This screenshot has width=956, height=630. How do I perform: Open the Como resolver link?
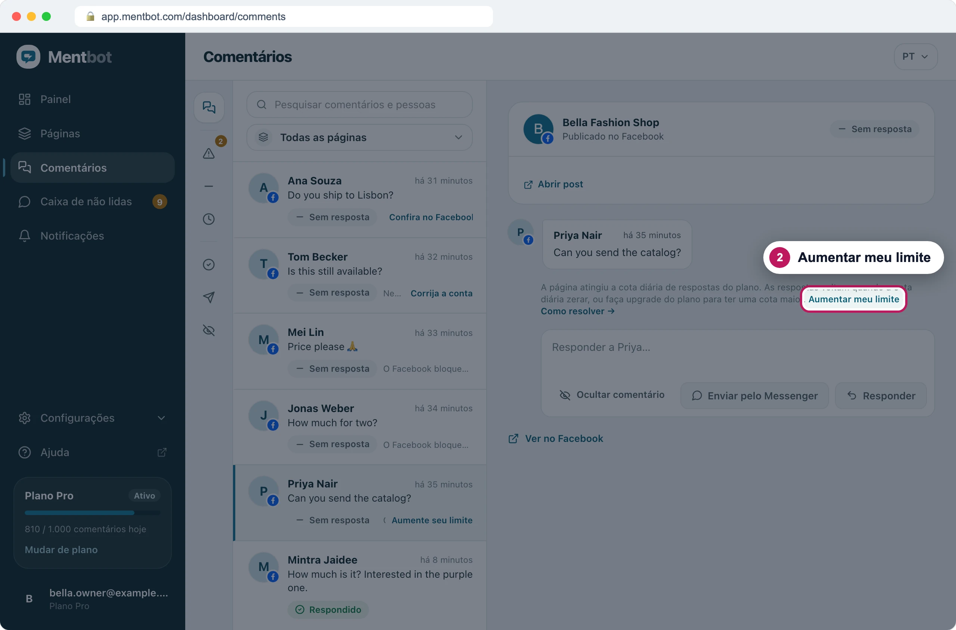(x=578, y=311)
